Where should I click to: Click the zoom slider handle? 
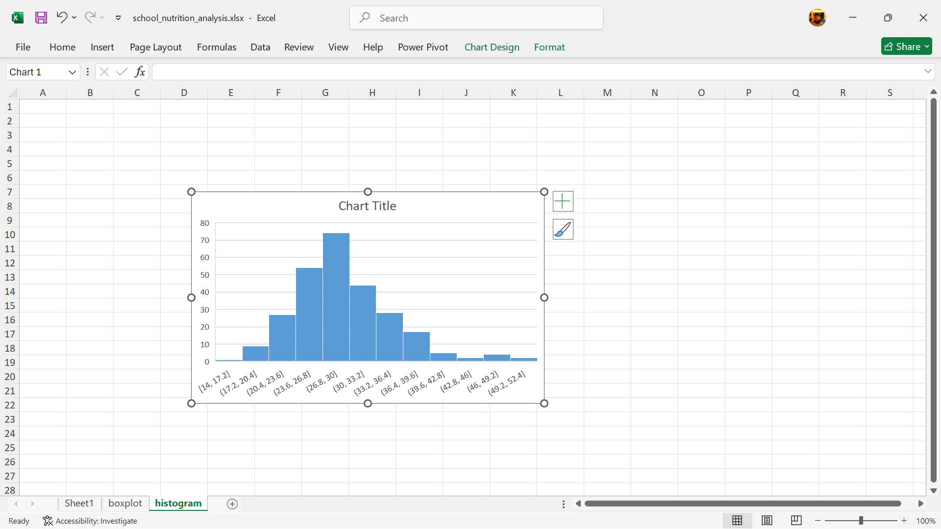pyautogui.click(x=861, y=521)
